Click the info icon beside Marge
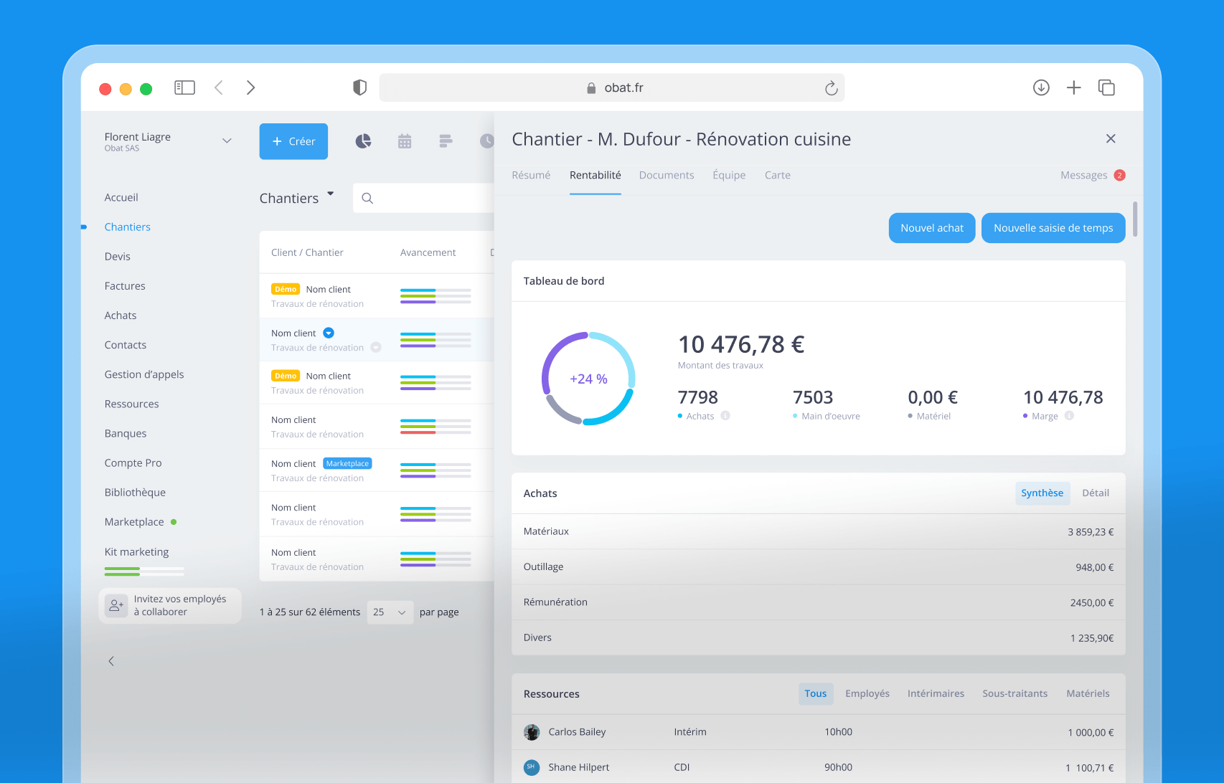1224x783 pixels. coord(1069,416)
